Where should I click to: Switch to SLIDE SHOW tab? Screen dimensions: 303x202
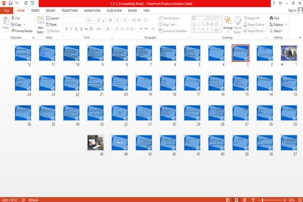click(114, 11)
